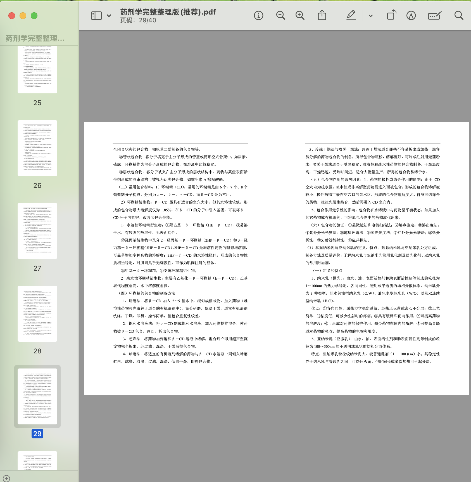Open the sidebar view options dropdown
Viewport: 471px width, 482px height.
(x=109, y=16)
